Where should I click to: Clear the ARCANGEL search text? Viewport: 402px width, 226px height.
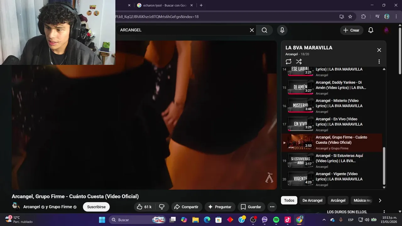[x=252, y=30]
